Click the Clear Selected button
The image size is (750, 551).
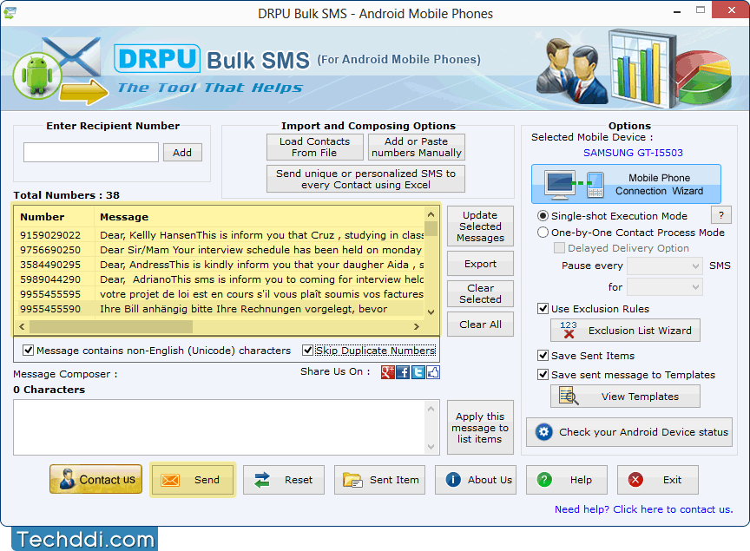point(480,293)
